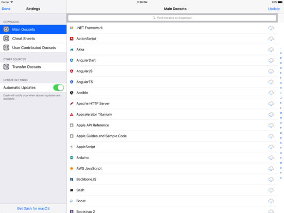Tap the Update button
The image size is (284, 213).
[274, 9]
